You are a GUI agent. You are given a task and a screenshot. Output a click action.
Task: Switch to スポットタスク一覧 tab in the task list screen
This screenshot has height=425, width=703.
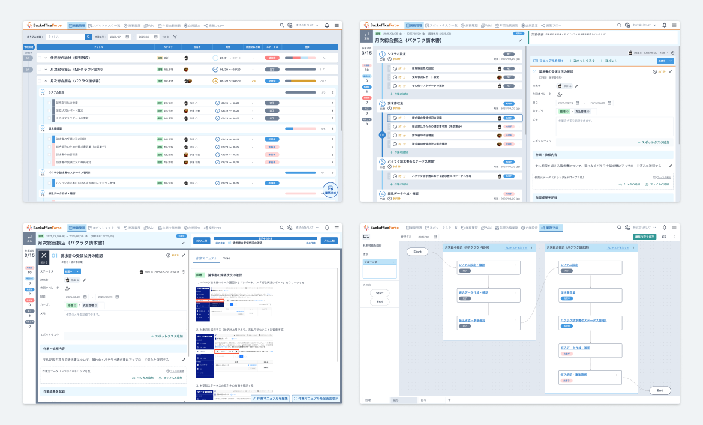(104, 26)
